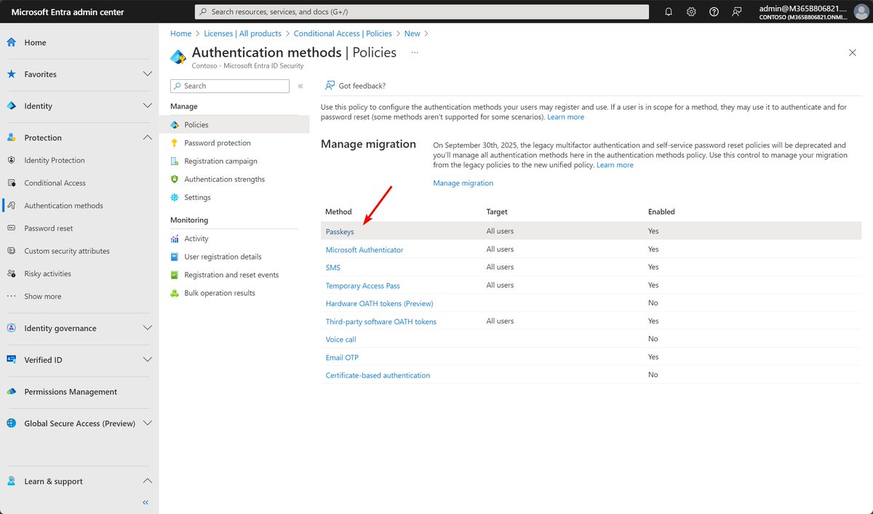
Task: Open Certificate-based authentication method
Action: [378, 375]
